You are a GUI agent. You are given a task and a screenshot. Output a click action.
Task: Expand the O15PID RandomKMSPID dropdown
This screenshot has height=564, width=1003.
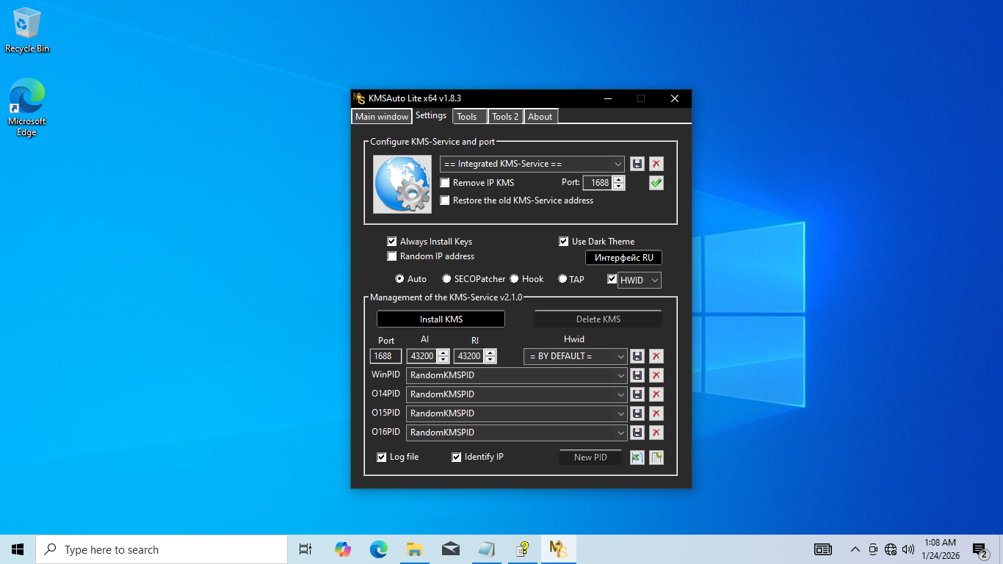coord(517,413)
